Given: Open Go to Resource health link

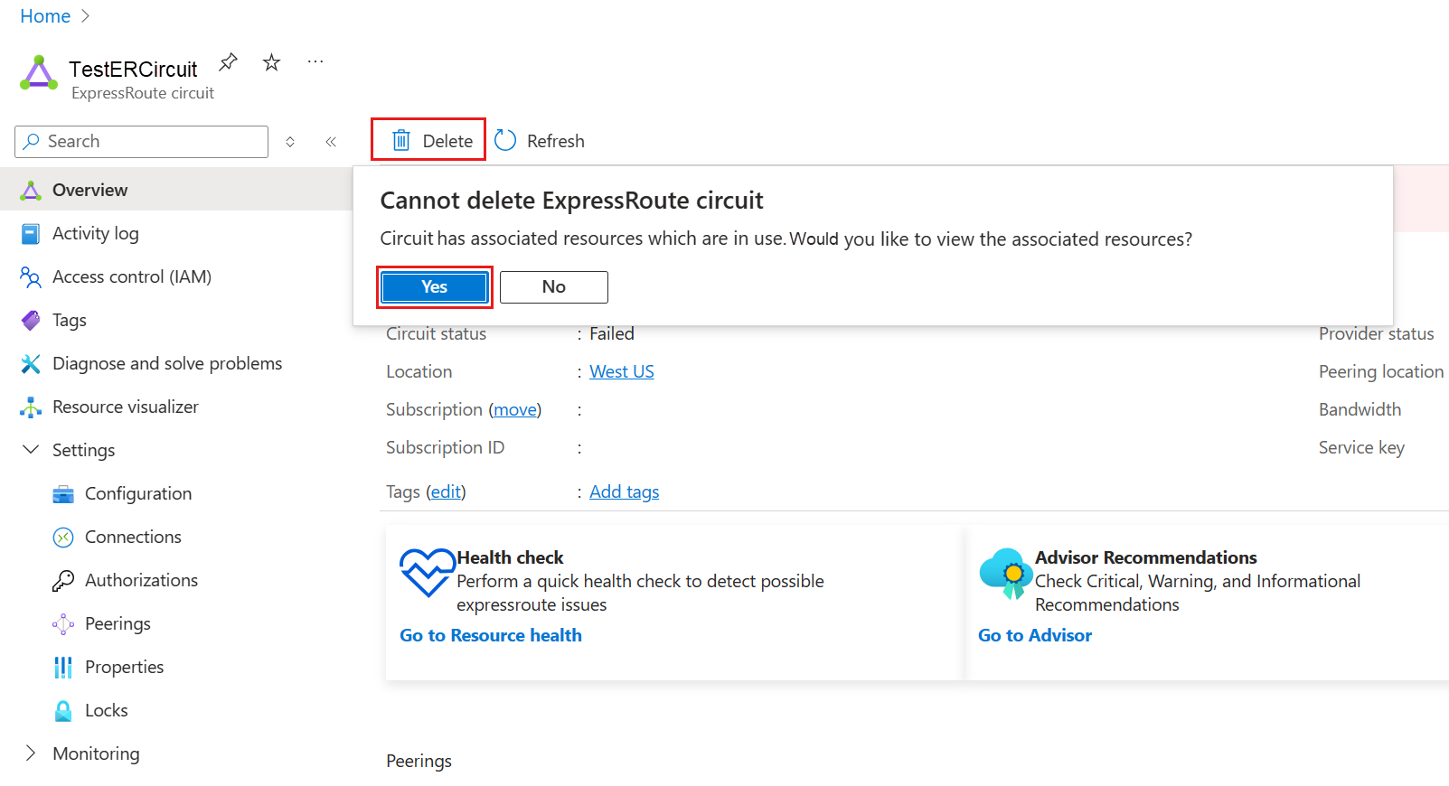Looking at the screenshot, I should point(491,635).
